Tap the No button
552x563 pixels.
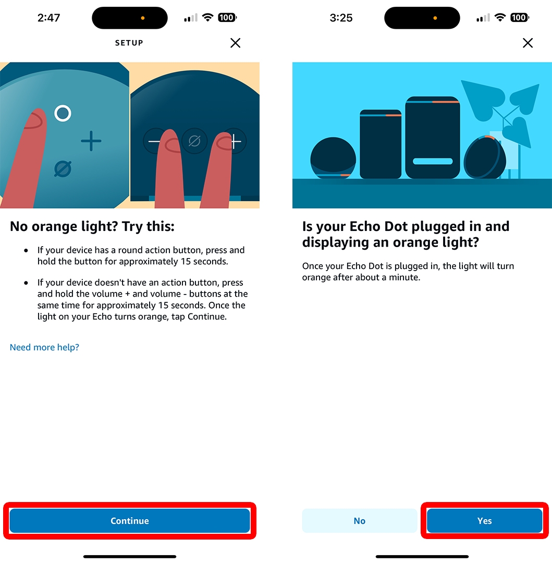pyautogui.click(x=360, y=521)
